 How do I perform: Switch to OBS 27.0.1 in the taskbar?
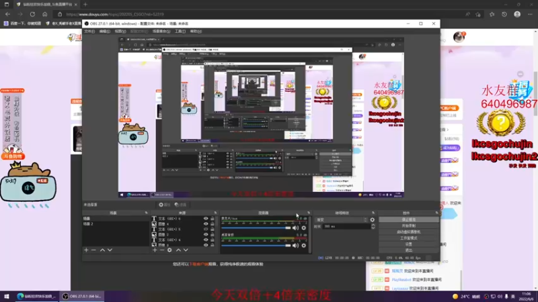82,296
